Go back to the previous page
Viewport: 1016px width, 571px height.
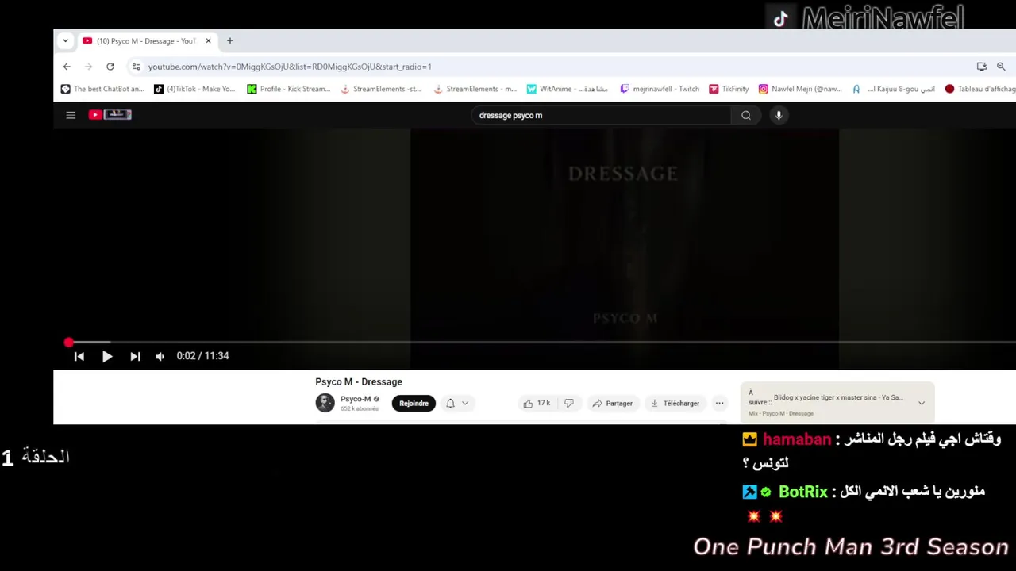coord(67,67)
